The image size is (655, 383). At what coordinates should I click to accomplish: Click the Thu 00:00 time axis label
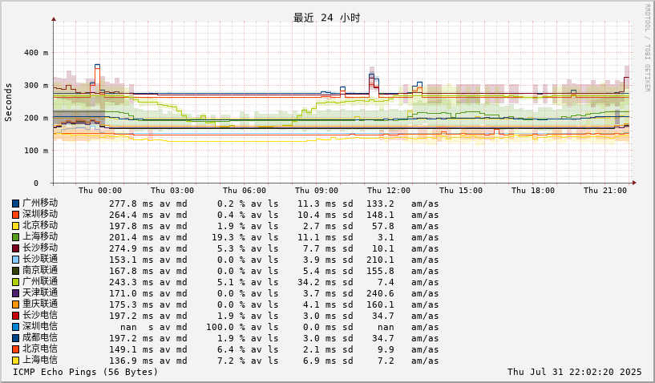pos(100,191)
